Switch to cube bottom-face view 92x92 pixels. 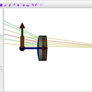tap(28, 5)
